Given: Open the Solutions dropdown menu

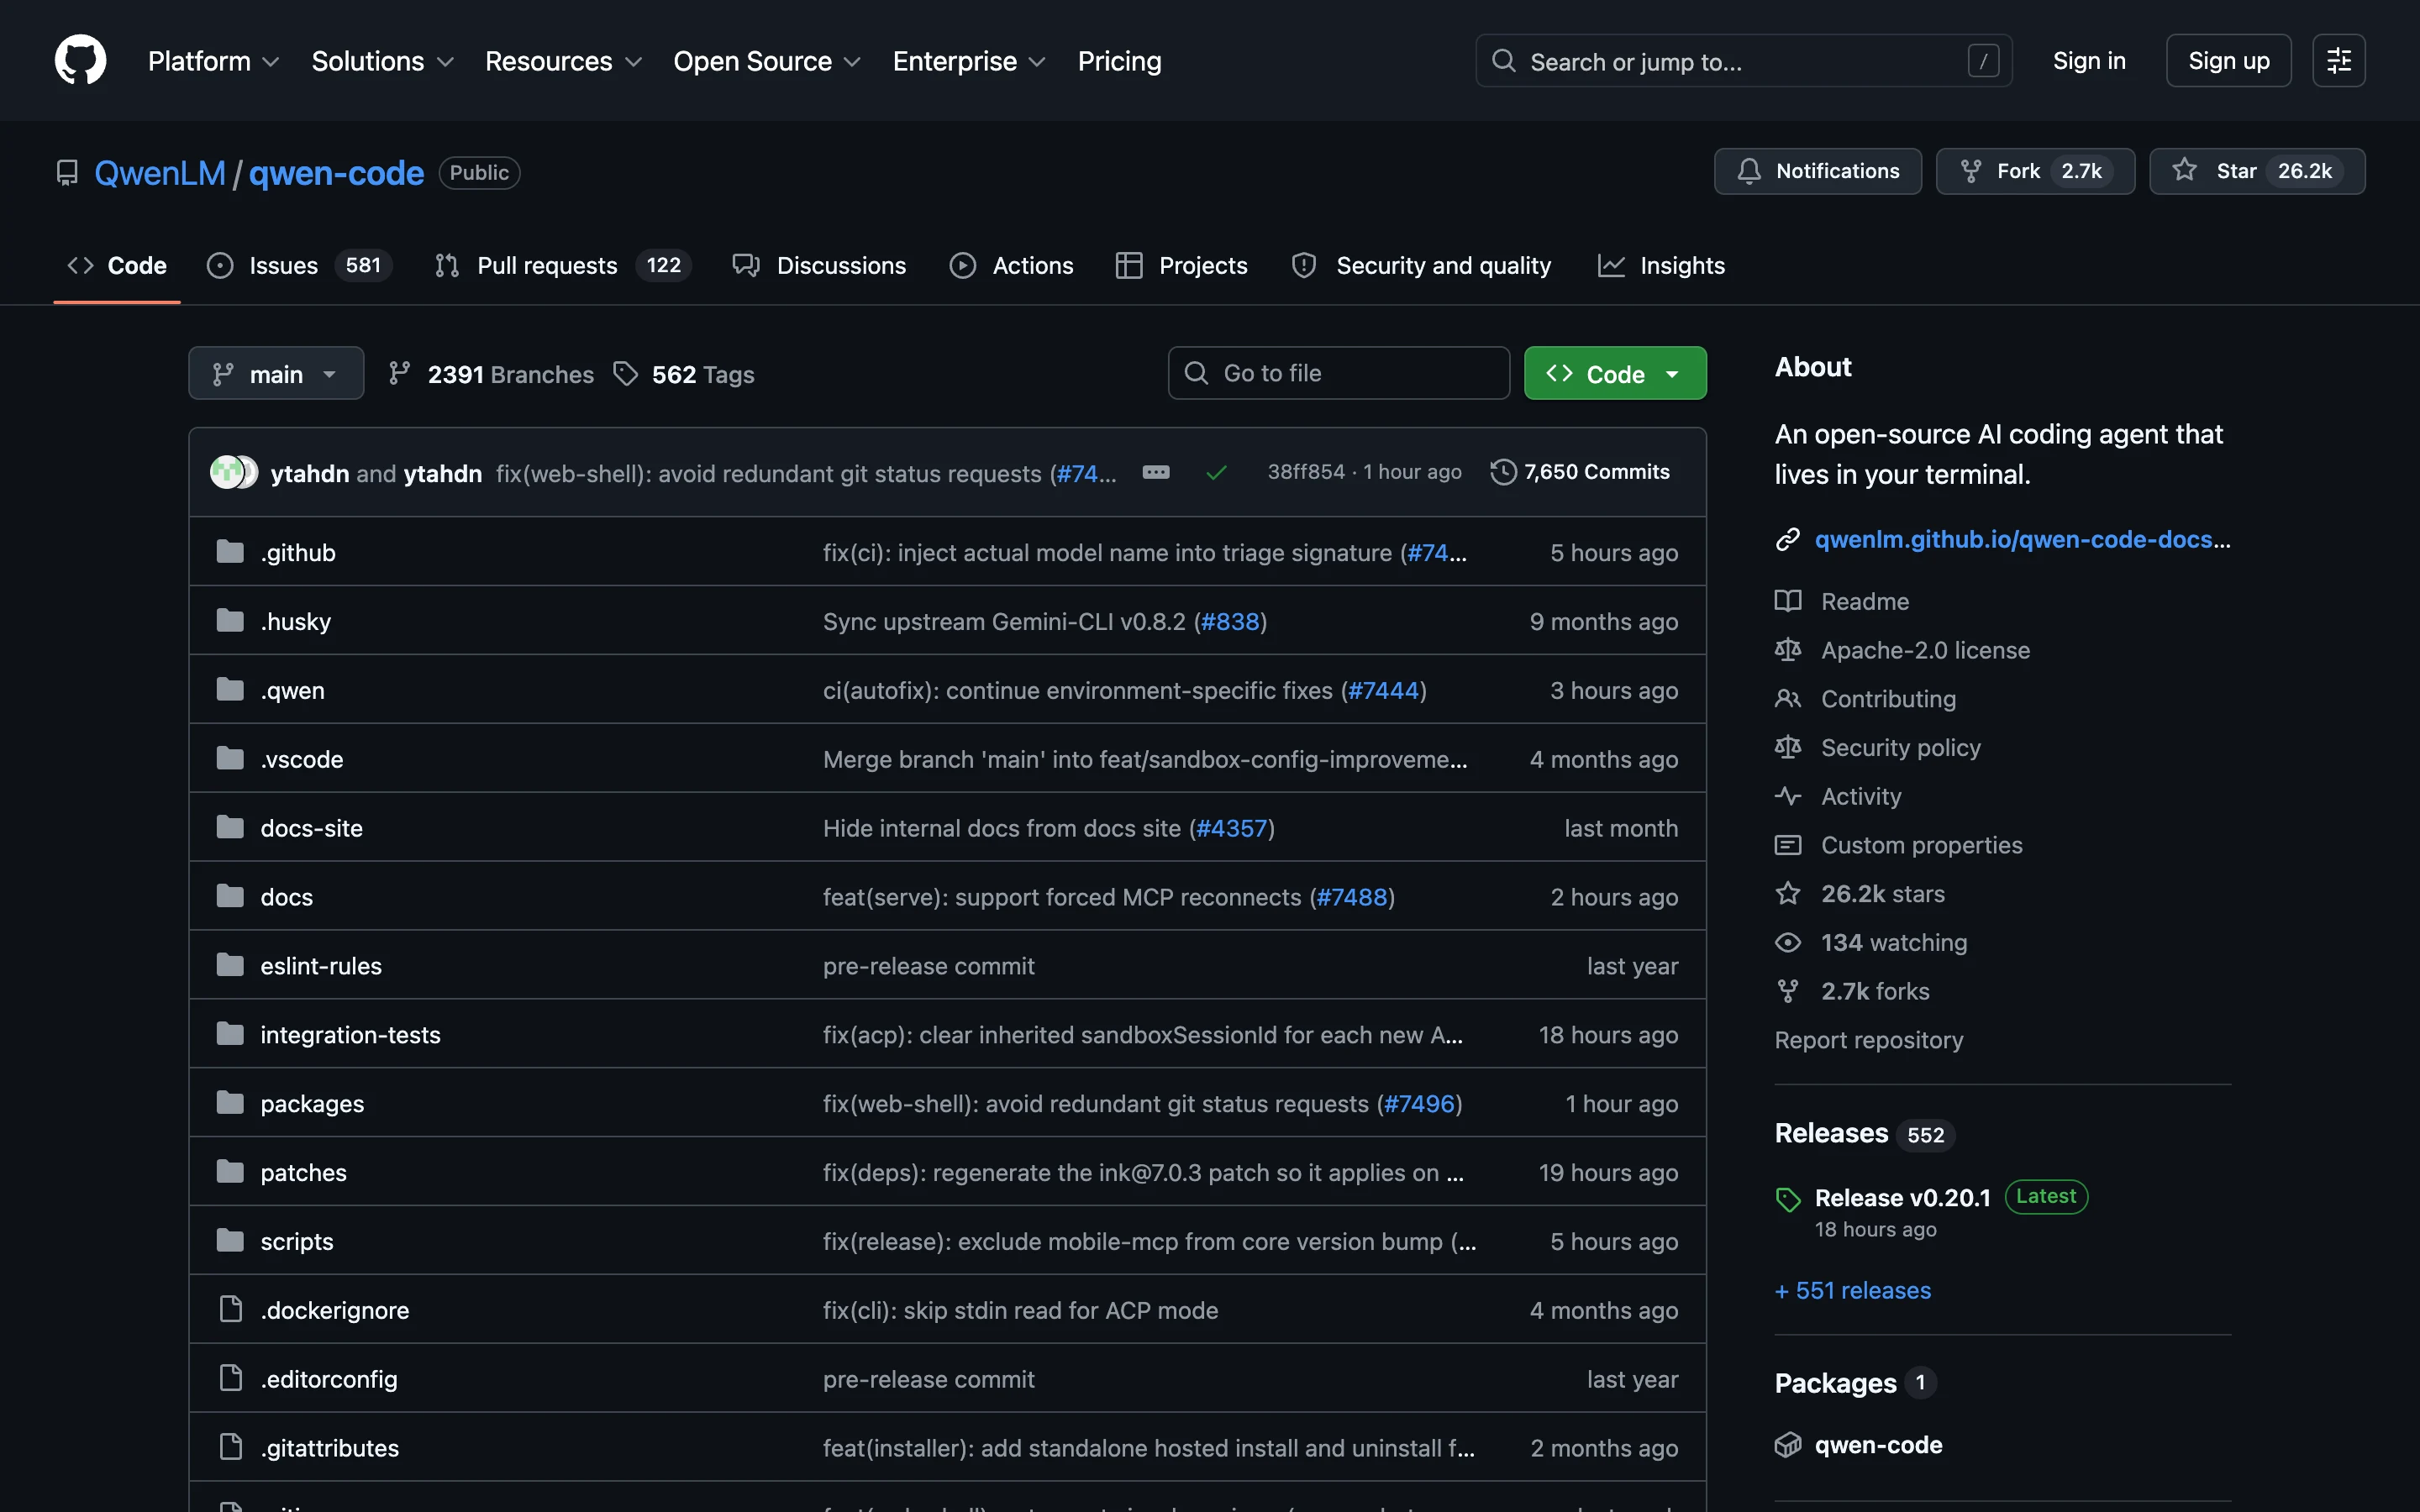Looking at the screenshot, I should [383, 61].
